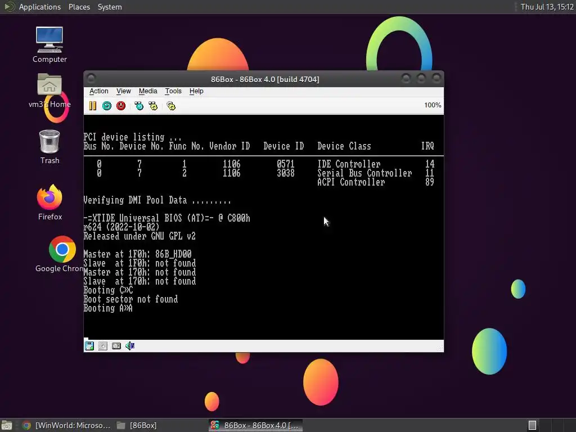
Task: Click the 100% speed indicator in toolbar
Action: click(x=433, y=105)
